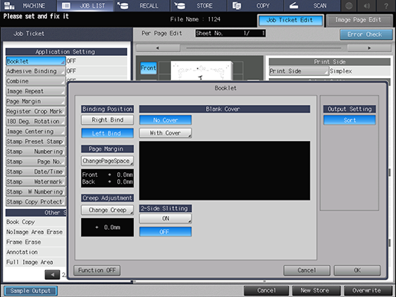Click the Front page thumbnail preview
Image resolution: width=396 pixels, height=297 pixels.
click(x=201, y=70)
